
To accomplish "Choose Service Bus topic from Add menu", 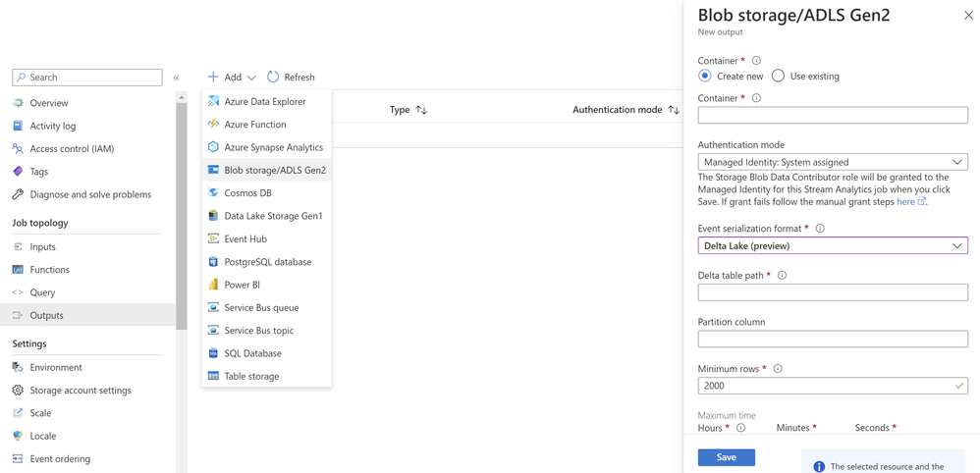I will [267, 331].
